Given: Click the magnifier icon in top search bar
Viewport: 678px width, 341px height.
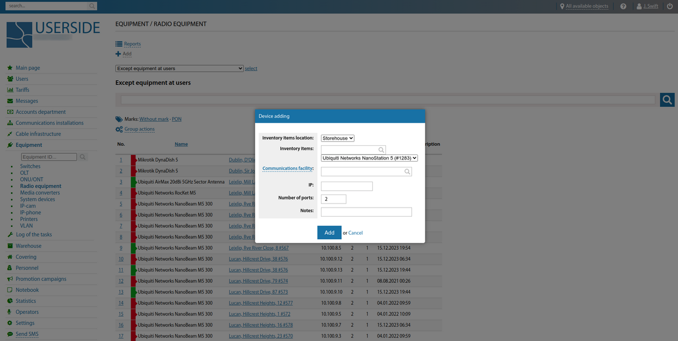Looking at the screenshot, I should [93, 6].
